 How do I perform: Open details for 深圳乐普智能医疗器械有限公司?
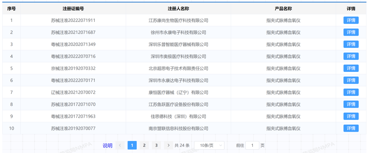[x=351, y=44]
